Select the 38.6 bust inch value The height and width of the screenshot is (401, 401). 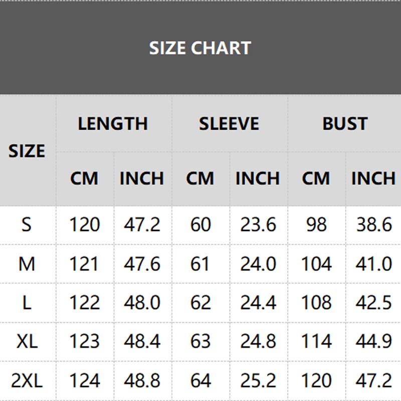pyautogui.click(x=373, y=225)
